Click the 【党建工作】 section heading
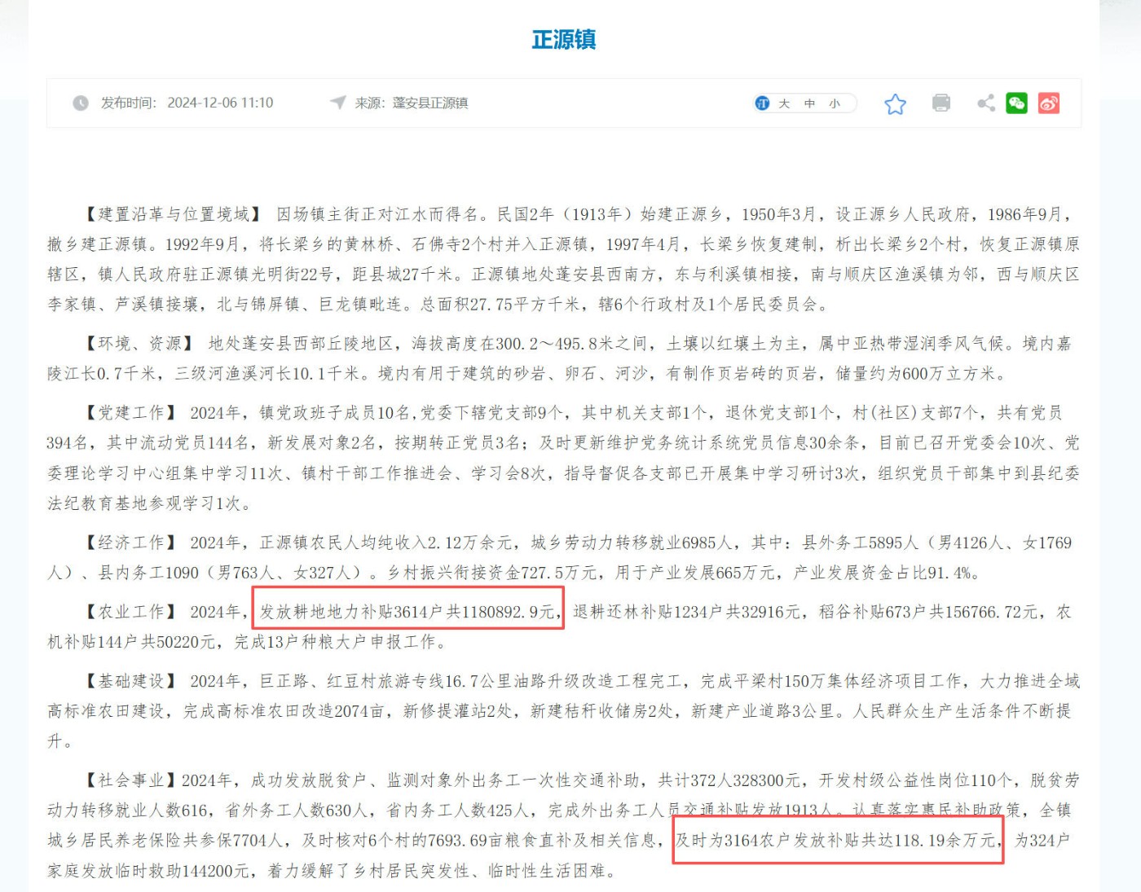 click(x=131, y=413)
